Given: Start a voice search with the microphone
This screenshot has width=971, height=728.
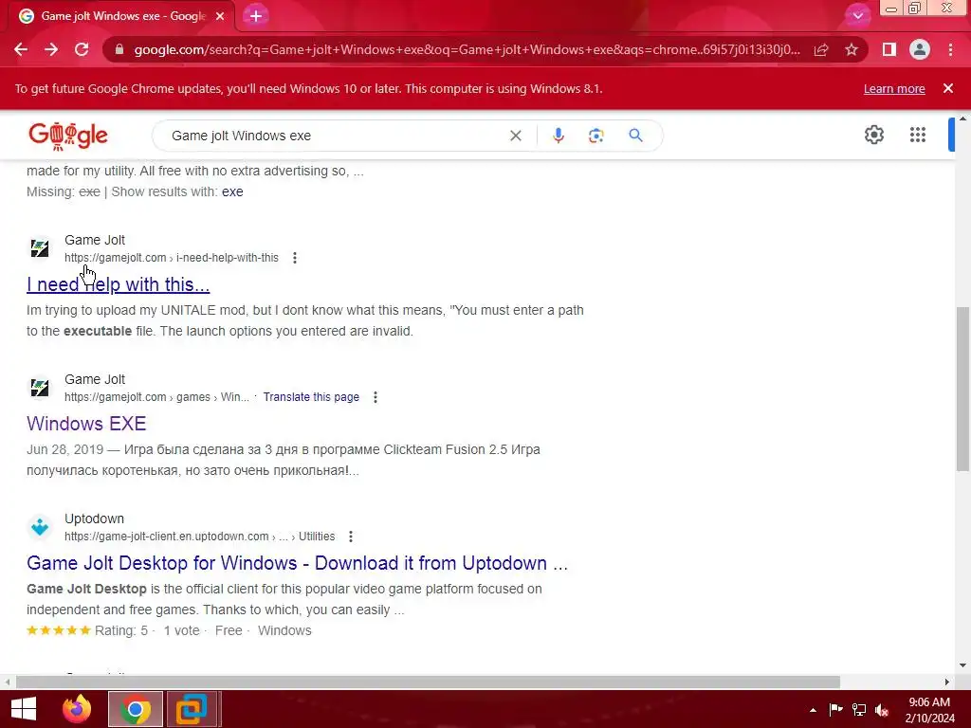Looking at the screenshot, I should [558, 136].
